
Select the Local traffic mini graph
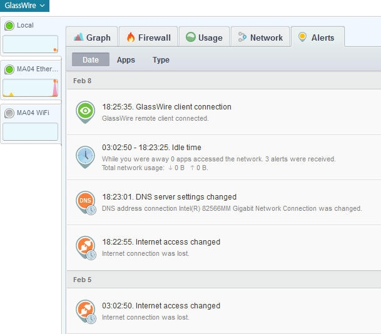[x=30, y=44]
